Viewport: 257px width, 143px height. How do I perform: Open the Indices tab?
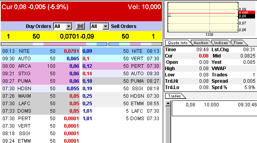tap(221, 43)
